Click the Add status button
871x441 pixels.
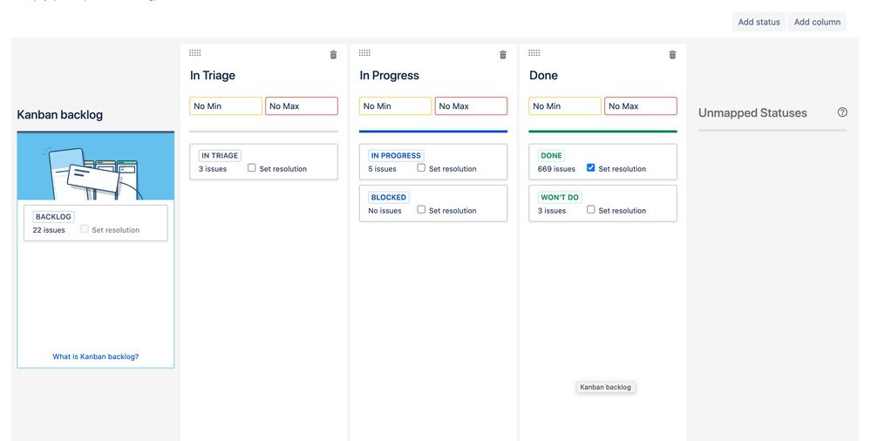[x=759, y=22]
